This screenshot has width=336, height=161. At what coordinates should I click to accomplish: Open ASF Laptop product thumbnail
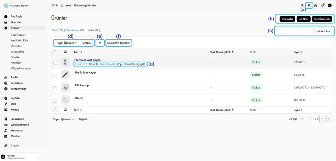point(65,87)
